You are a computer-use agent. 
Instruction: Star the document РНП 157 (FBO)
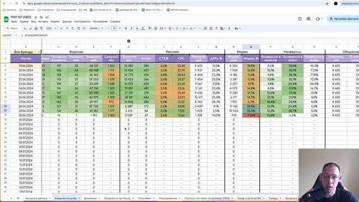click(36, 17)
